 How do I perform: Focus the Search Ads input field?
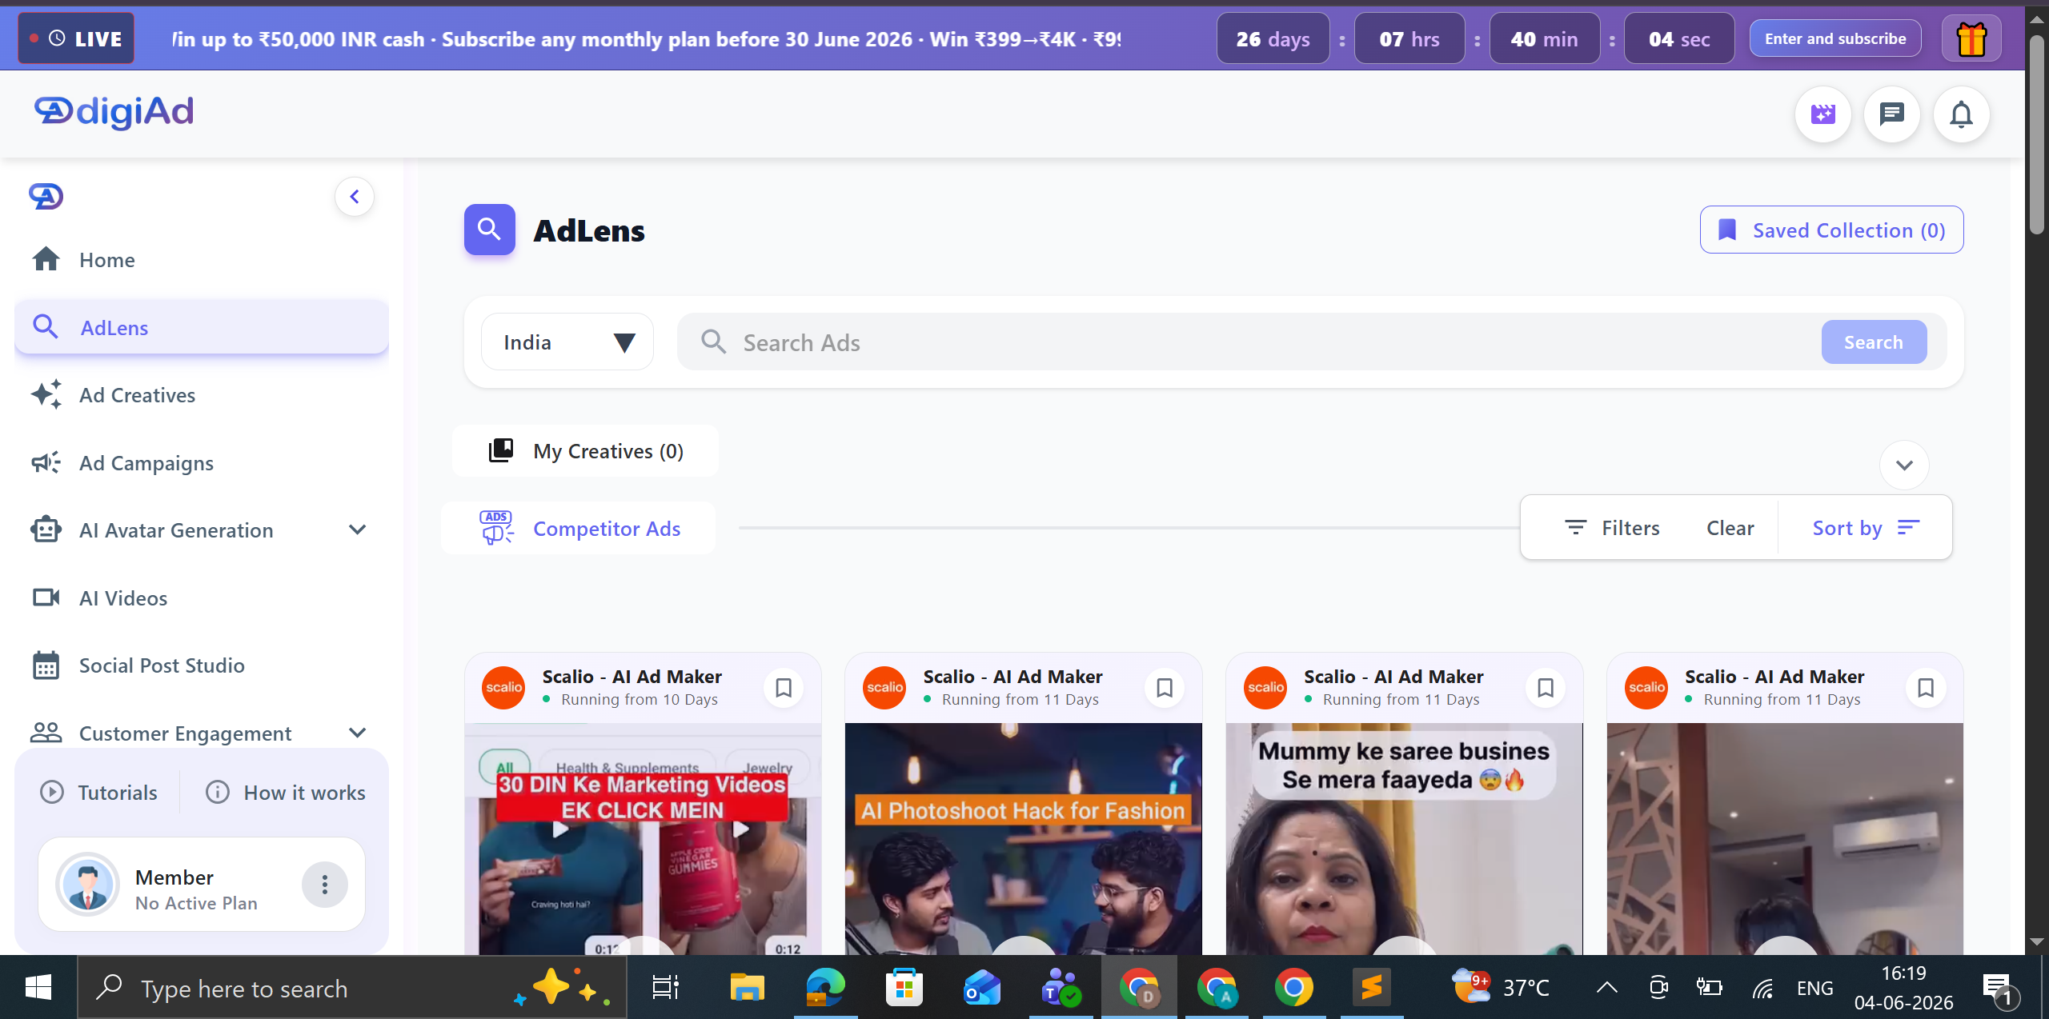coord(1249,342)
